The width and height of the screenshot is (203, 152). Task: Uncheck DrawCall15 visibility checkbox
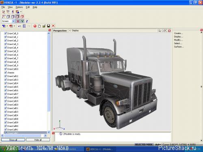click(6, 87)
